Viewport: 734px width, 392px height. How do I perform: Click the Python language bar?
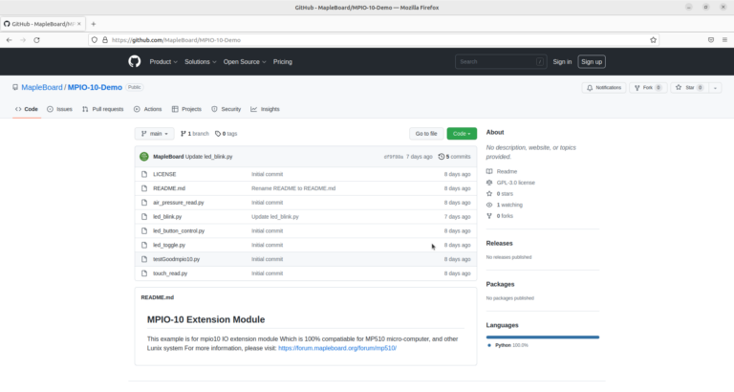tap(543, 337)
